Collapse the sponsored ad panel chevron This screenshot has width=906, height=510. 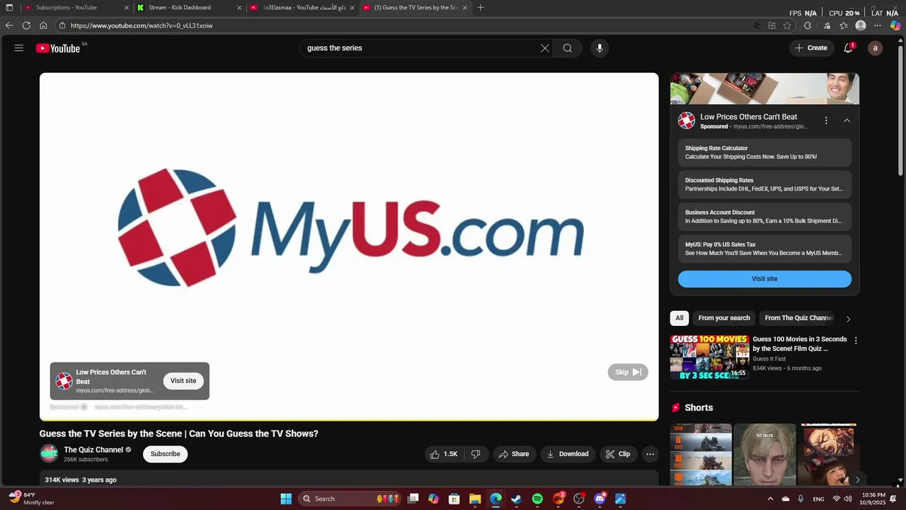pos(847,120)
